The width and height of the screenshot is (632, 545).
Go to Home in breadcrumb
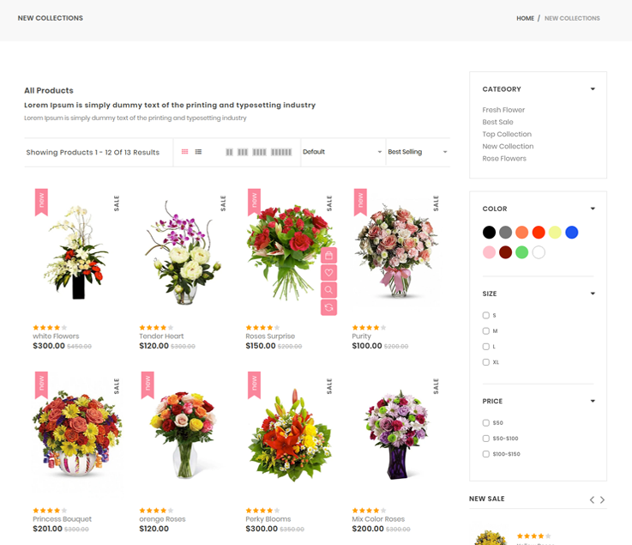tap(525, 18)
